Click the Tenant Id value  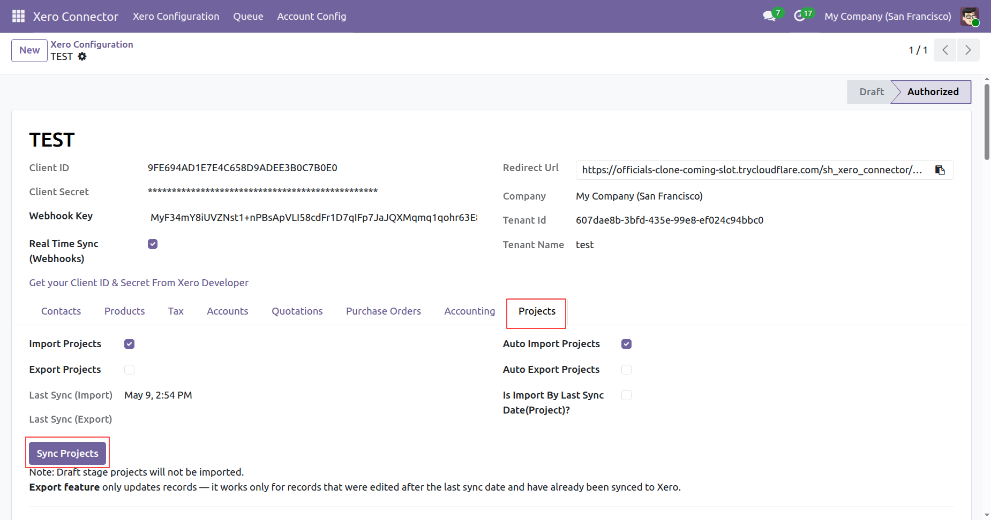click(x=670, y=220)
